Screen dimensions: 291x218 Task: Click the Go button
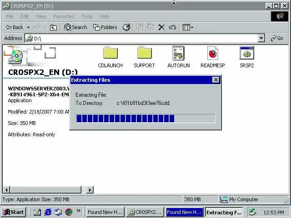pyautogui.click(x=277, y=38)
